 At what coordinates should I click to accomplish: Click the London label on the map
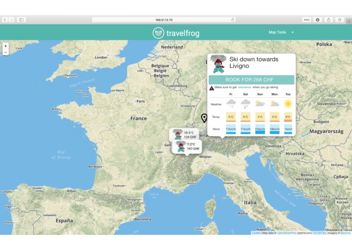(x=101, y=57)
